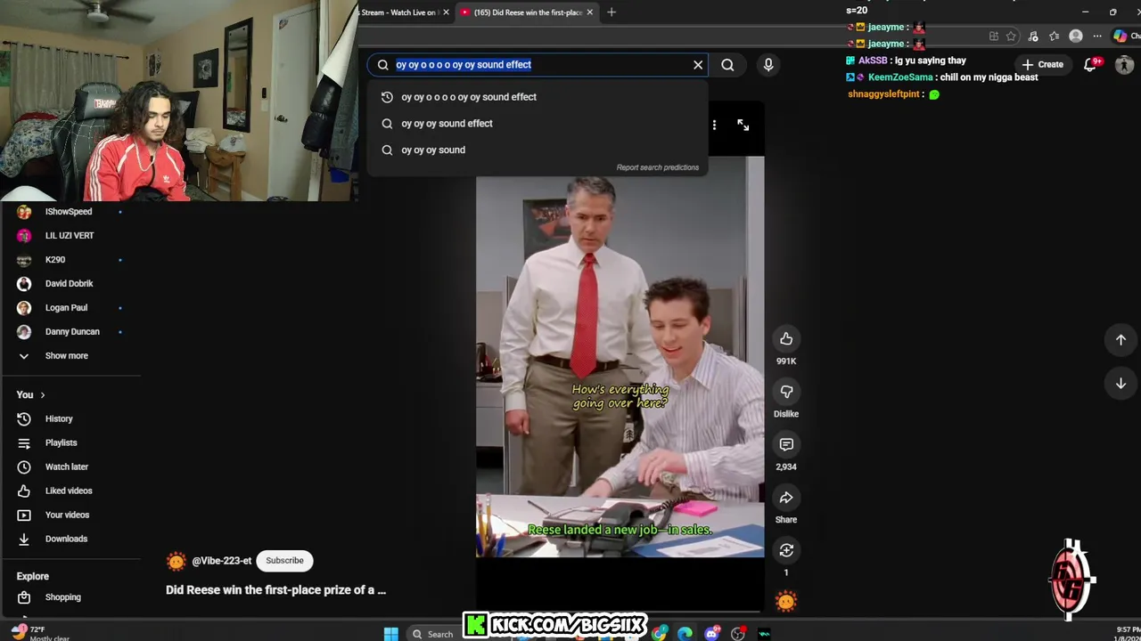
Task: Select suggestion 'oy oy o o o o oy oy sound effect'
Action: pos(538,97)
